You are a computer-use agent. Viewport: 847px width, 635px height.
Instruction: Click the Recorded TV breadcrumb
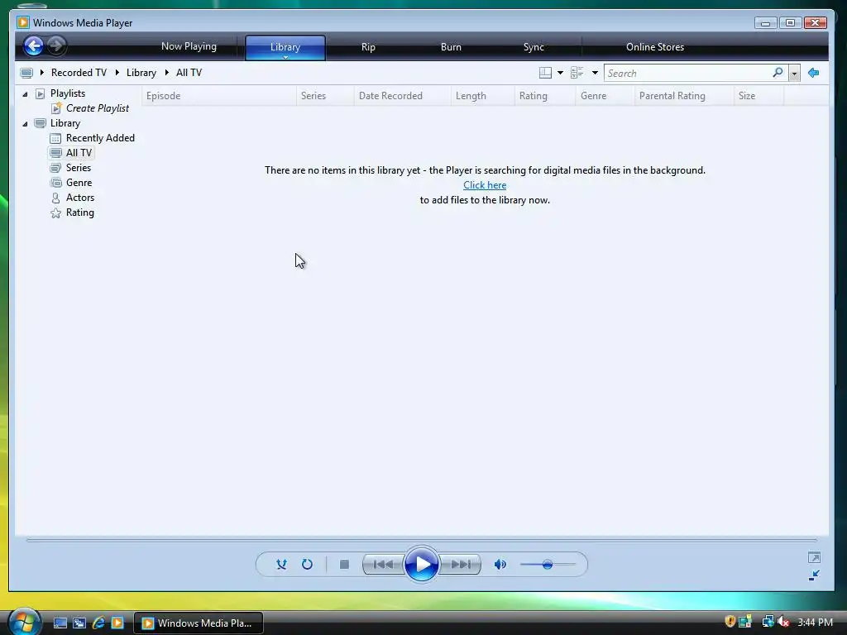click(79, 73)
